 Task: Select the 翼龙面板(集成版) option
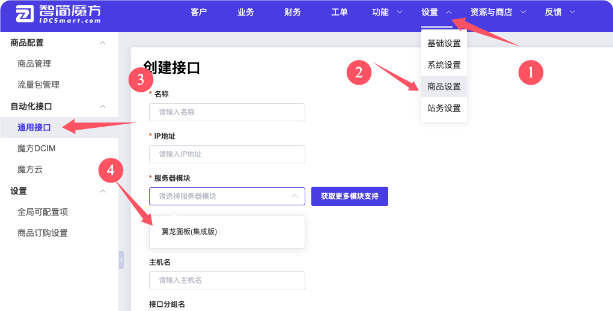189,232
